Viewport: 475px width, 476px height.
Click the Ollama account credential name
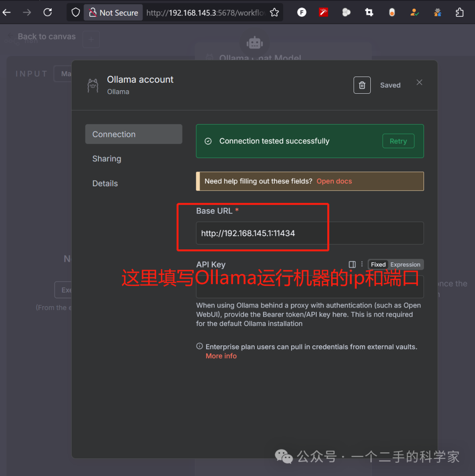pyautogui.click(x=140, y=80)
